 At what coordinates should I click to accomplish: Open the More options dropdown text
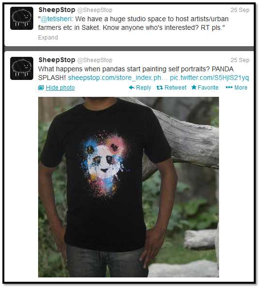point(241,87)
